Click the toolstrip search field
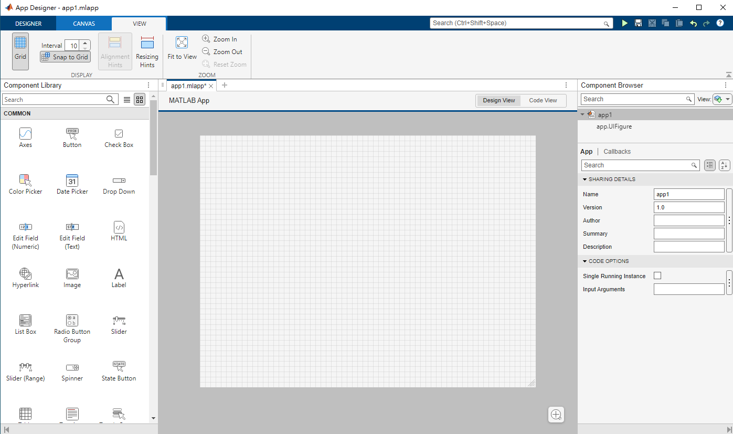This screenshot has width=733, height=434. [x=522, y=23]
